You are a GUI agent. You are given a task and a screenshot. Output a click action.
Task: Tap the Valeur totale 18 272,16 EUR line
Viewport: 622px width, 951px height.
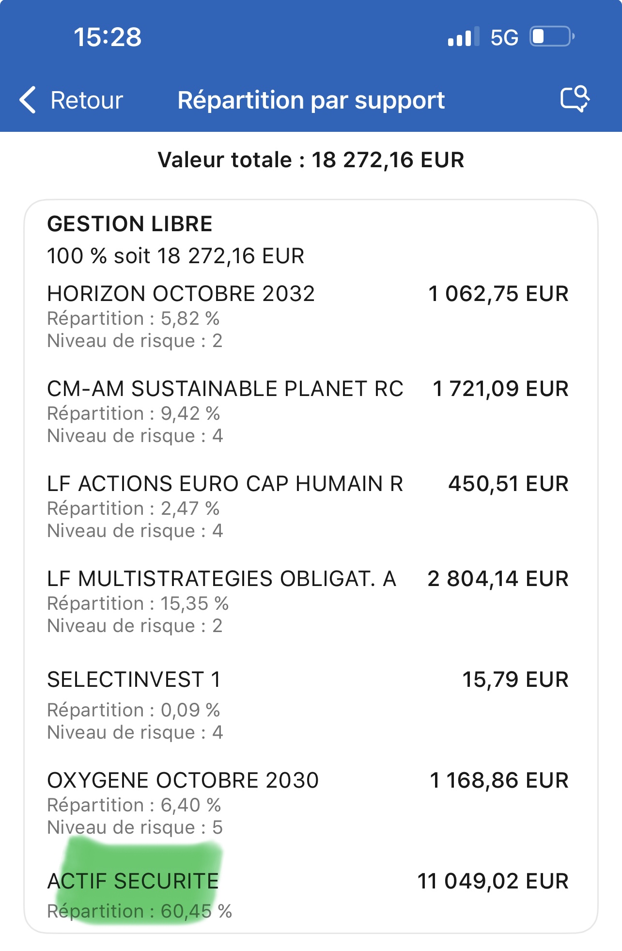[x=311, y=160]
